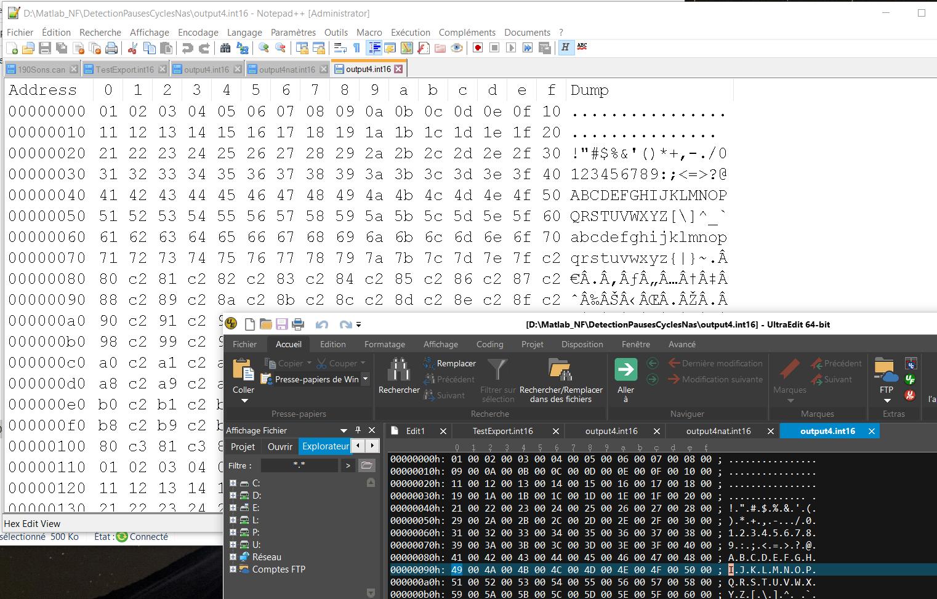Select the Projet tab in file view
Viewport: 937px width, 599px height.
tap(243, 446)
